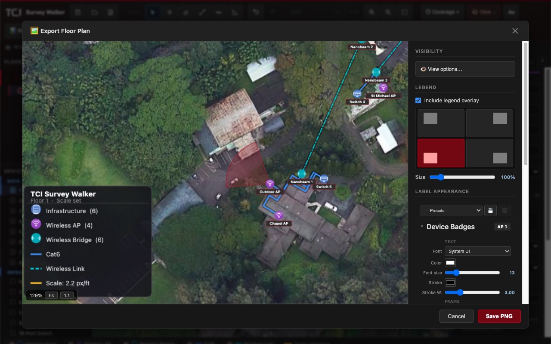Click the St Michael AP wireless icon
Viewport: 551px width, 344px height.
tap(383, 88)
